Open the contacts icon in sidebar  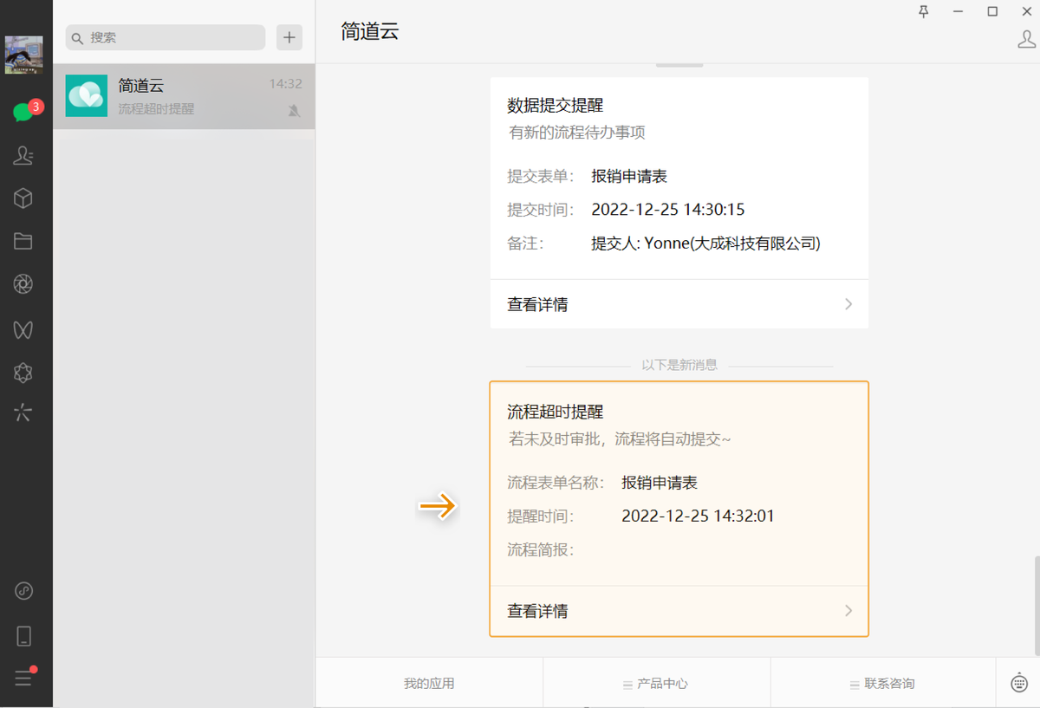tap(23, 155)
